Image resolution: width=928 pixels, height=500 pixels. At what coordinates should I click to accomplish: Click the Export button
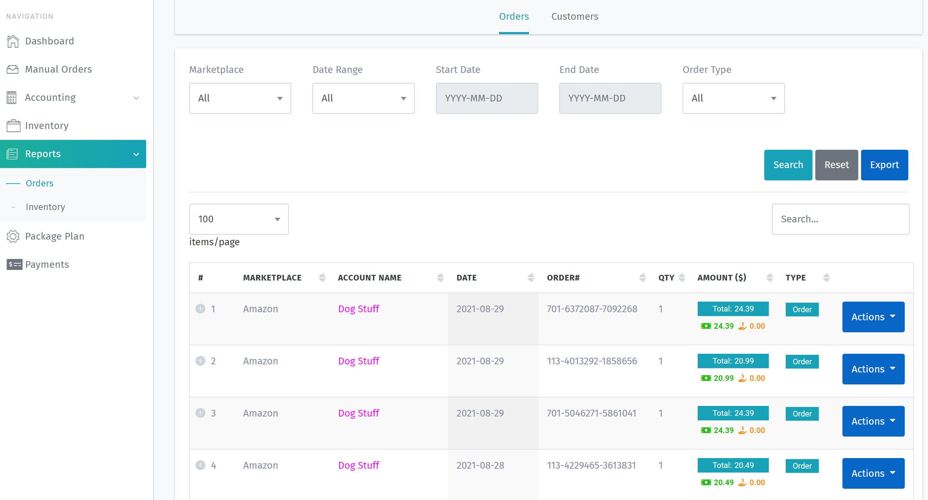(884, 165)
